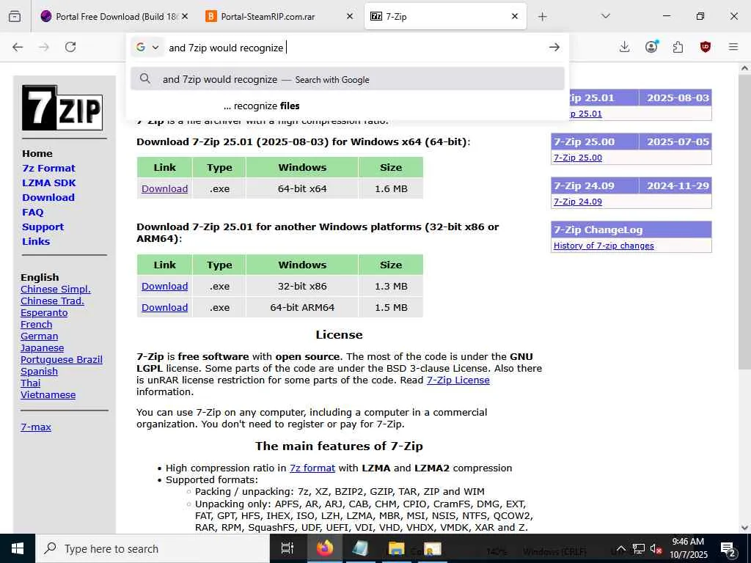This screenshot has height=563, width=751.
Task: Switch language to Thai
Action: [x=31, y=383]
